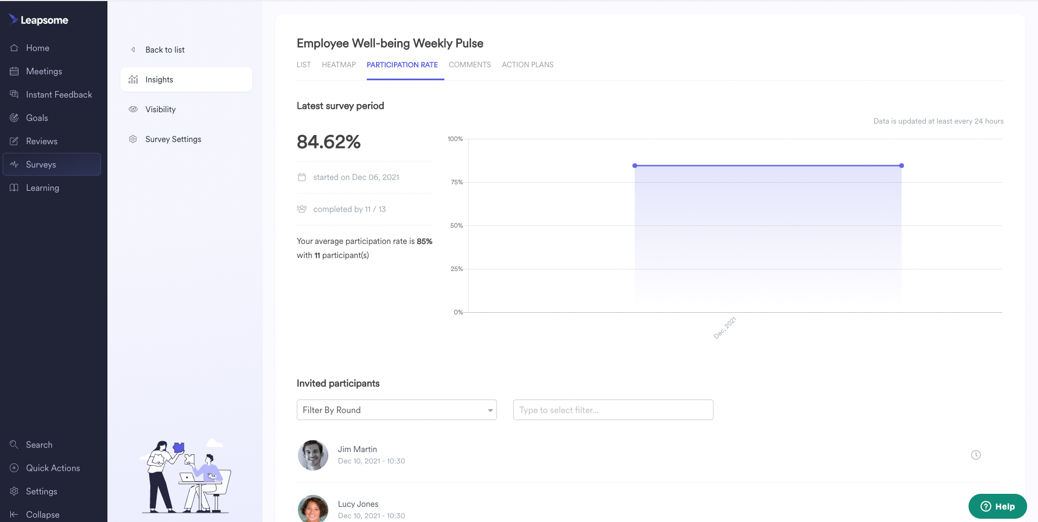Click the Filter By Round dropdown arrow
Screen dimensions: 1038x522
coord(490,410)
